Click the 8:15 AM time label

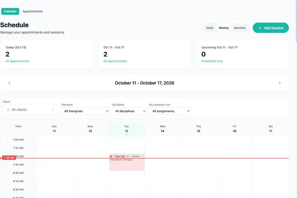[18, 181]
